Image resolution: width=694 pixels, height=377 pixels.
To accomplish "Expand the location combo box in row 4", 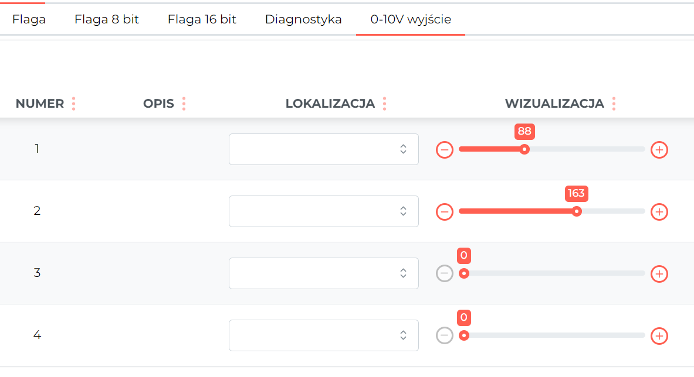I will pyautogui.click(x=324, y=335).
